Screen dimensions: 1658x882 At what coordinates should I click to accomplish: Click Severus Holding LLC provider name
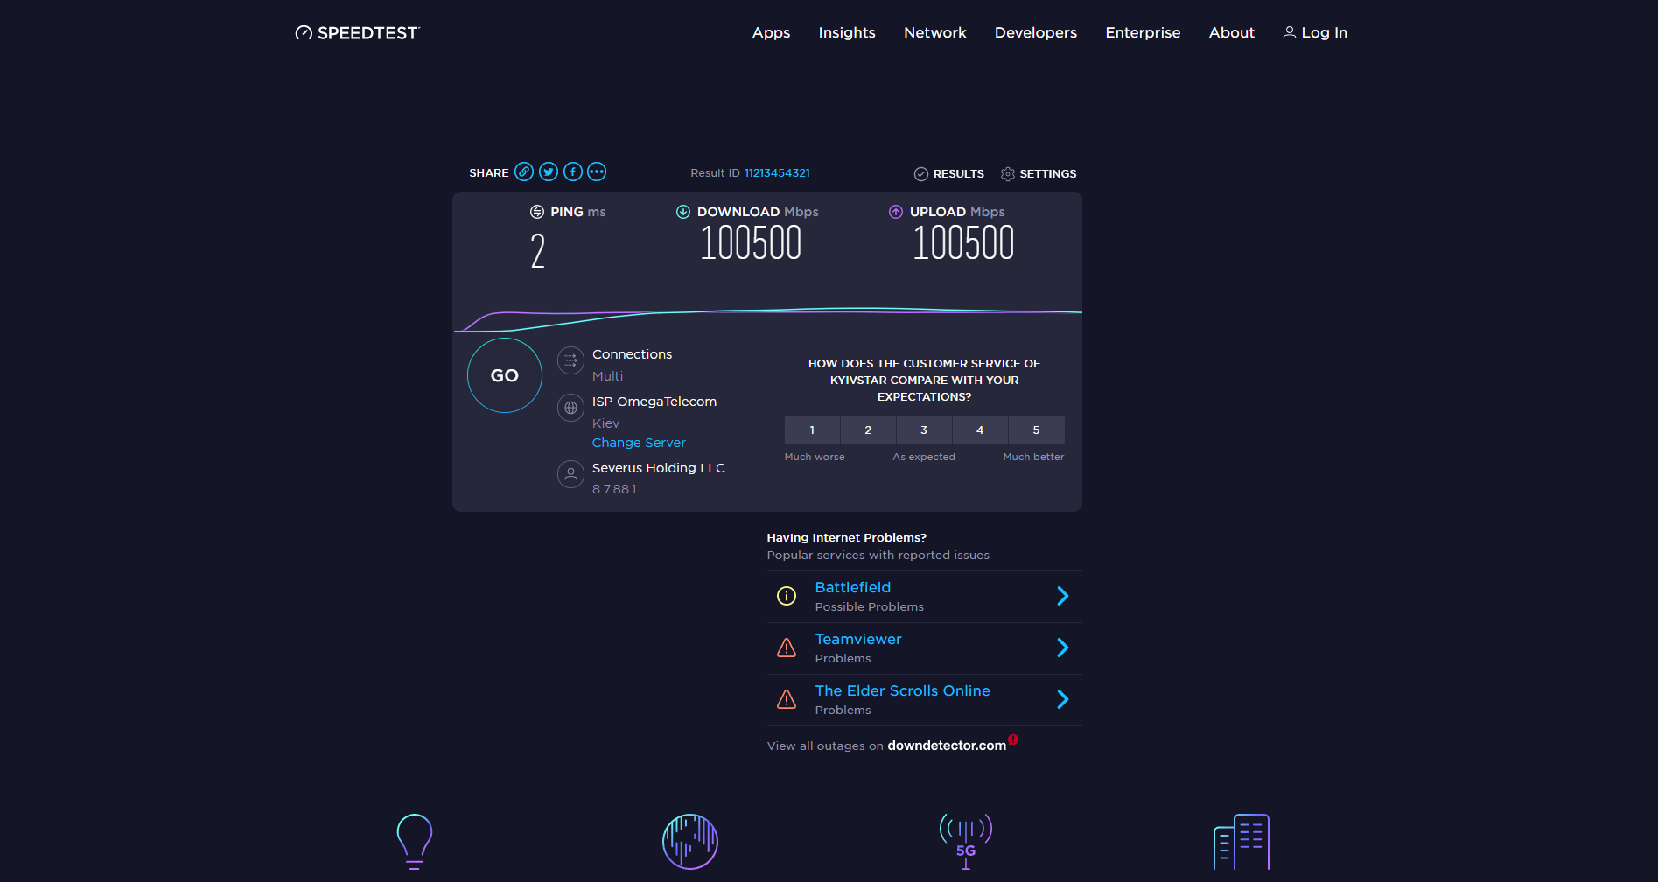(659, 468)
